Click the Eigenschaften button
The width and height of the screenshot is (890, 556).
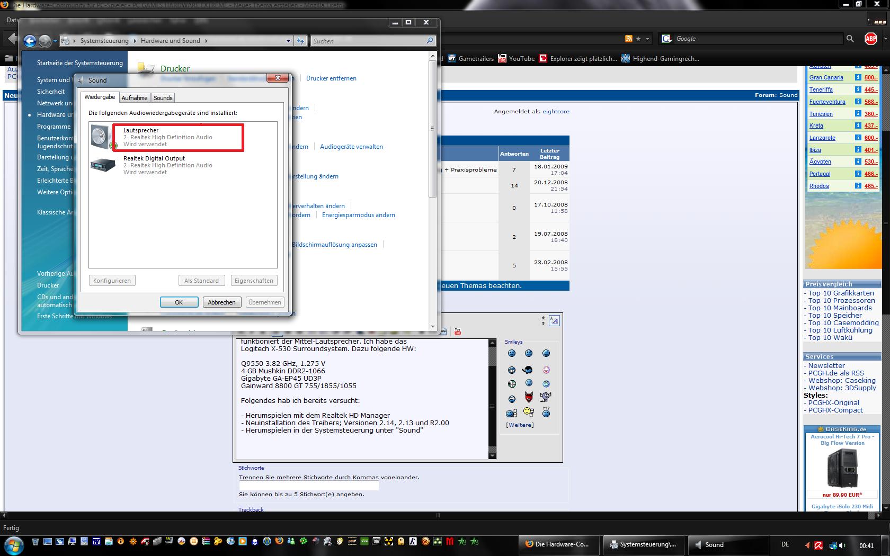pos(254,281)
